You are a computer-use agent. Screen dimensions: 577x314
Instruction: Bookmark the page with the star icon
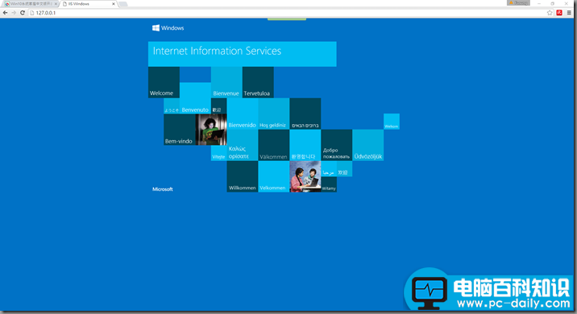(x=550, y=13)
